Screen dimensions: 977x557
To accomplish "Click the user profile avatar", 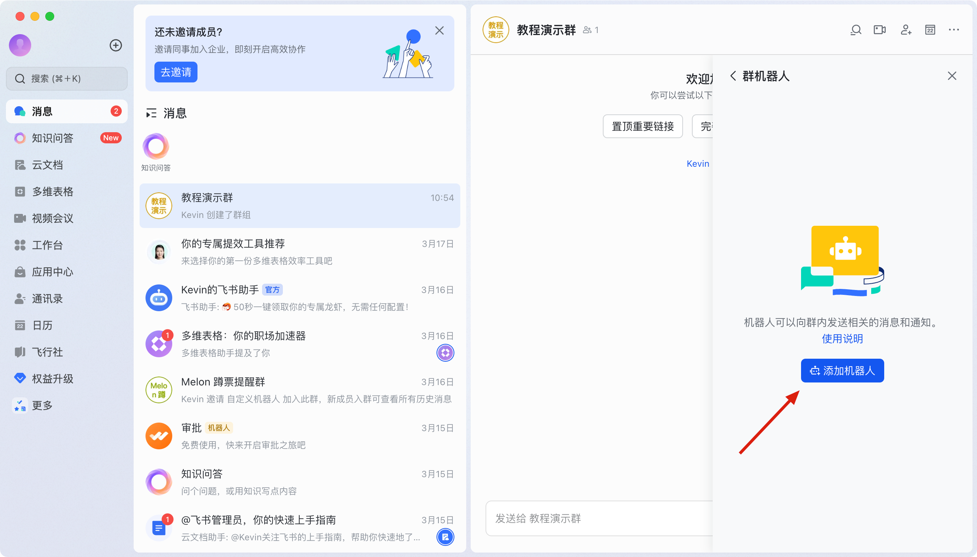I will pyautogui.click(x=20, y=46).
